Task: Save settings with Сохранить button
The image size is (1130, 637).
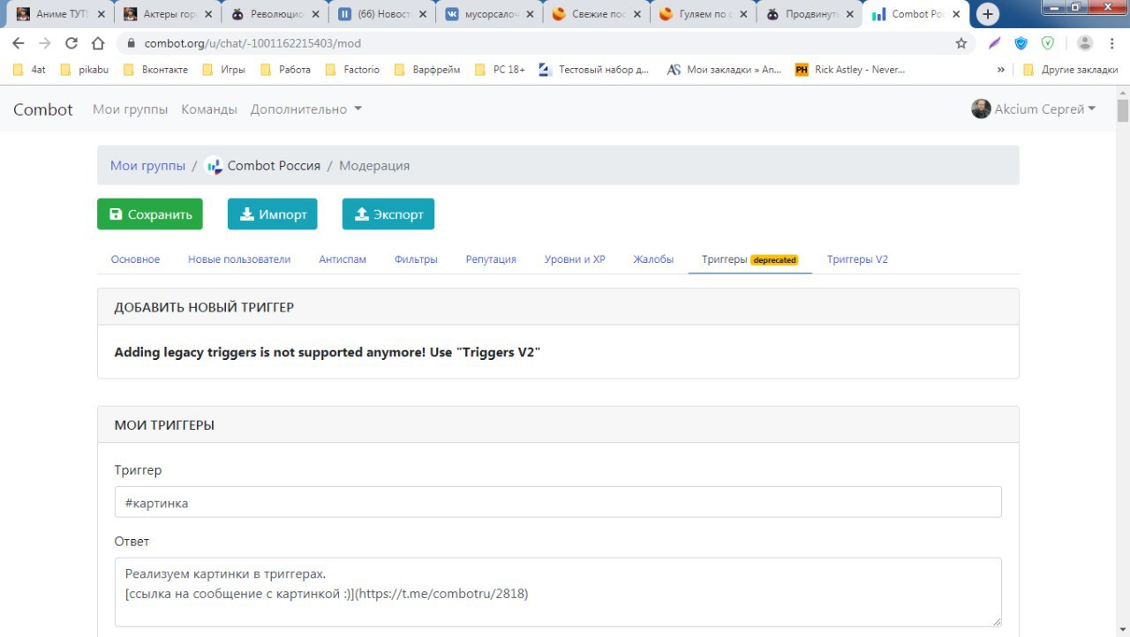Action: tap(150, 214)
